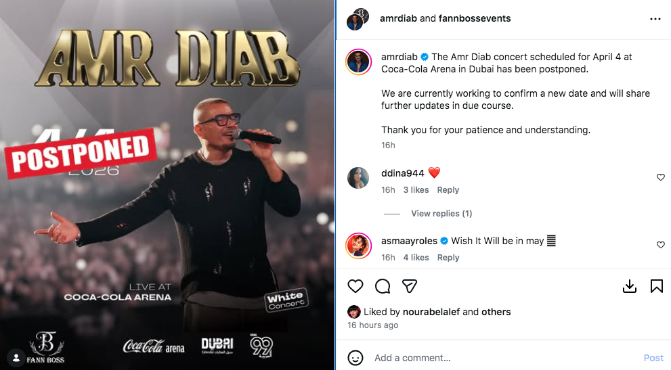
Task: Download the post with the download icon
Action: [630, 286]
